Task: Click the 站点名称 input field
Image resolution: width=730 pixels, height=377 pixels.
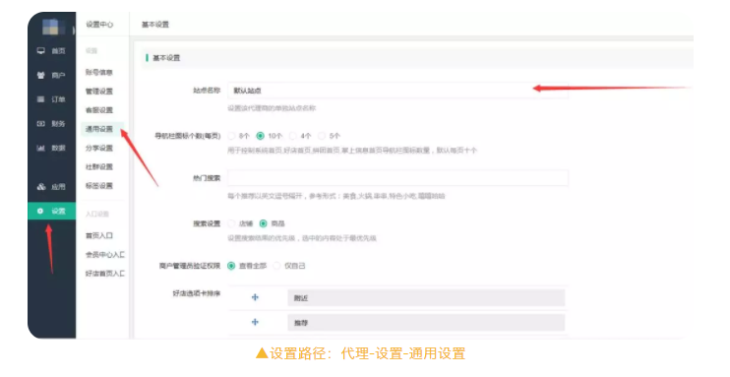Action: point(398,91)
